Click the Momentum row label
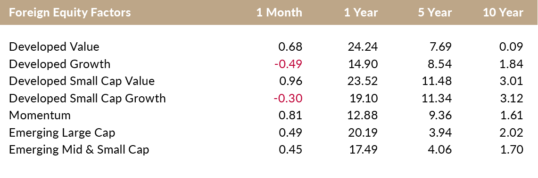Viewport: 538px width, 178px height. (x=40, y=116)
